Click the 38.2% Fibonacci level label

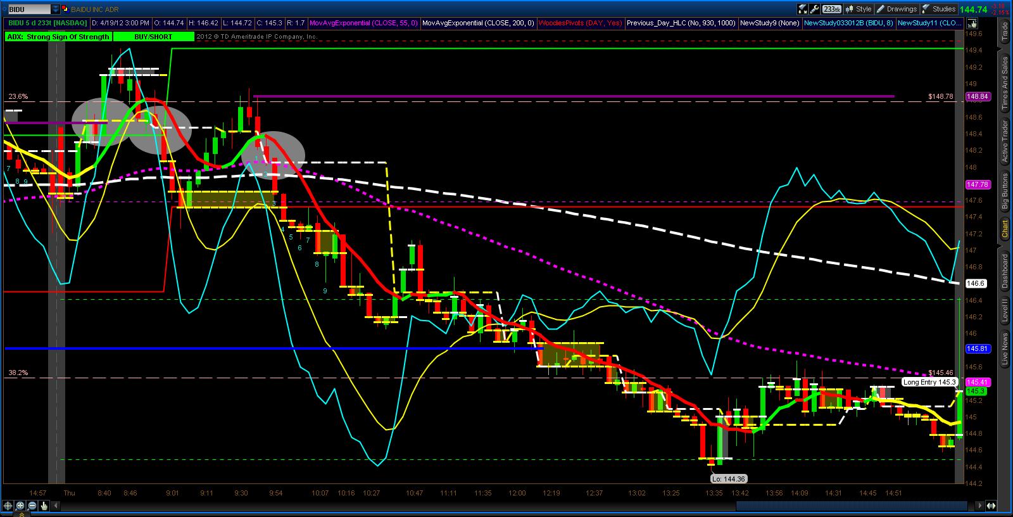click(18, 373)
